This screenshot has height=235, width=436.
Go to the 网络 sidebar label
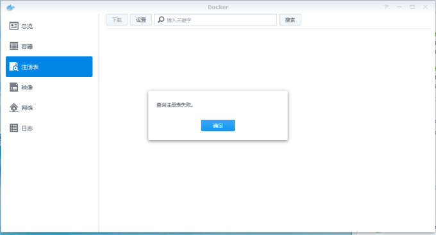point(27,108)
